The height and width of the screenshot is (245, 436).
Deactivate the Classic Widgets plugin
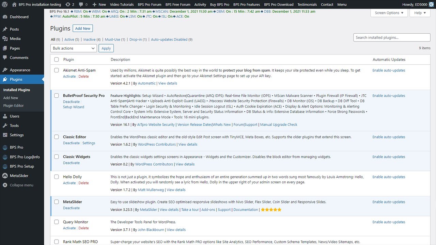pyautogui.click(x=71, y=163)
